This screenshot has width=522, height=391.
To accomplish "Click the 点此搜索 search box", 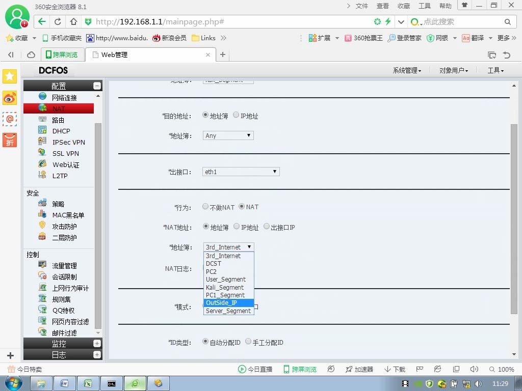I will 463,21.
